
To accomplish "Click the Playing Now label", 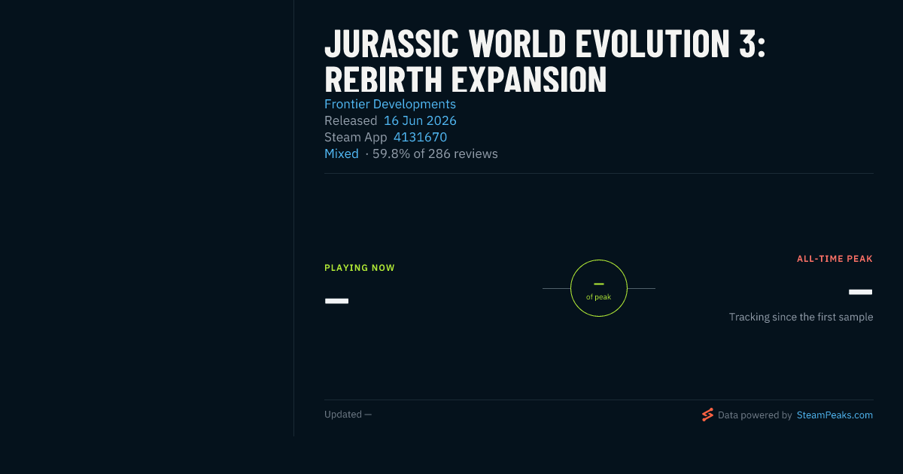I will [360, 268].
